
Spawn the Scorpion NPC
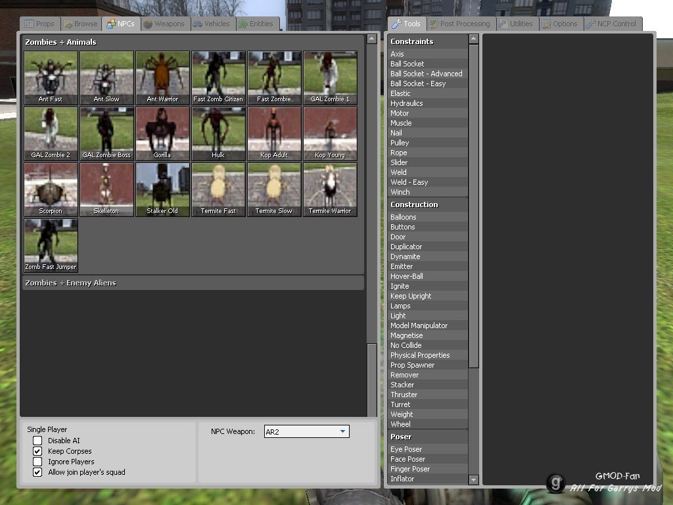[x=51, y=189]
